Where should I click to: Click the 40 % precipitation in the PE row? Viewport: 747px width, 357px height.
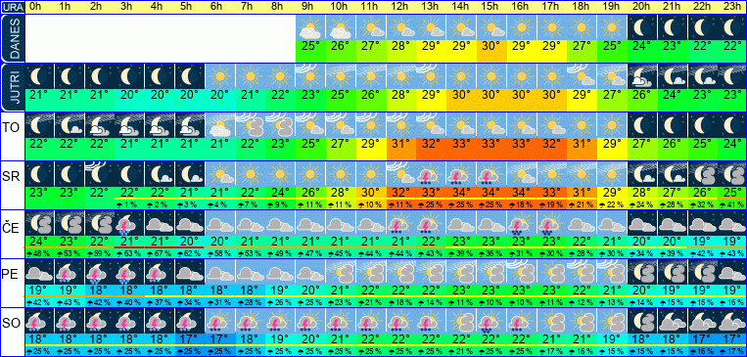(130, 302)
